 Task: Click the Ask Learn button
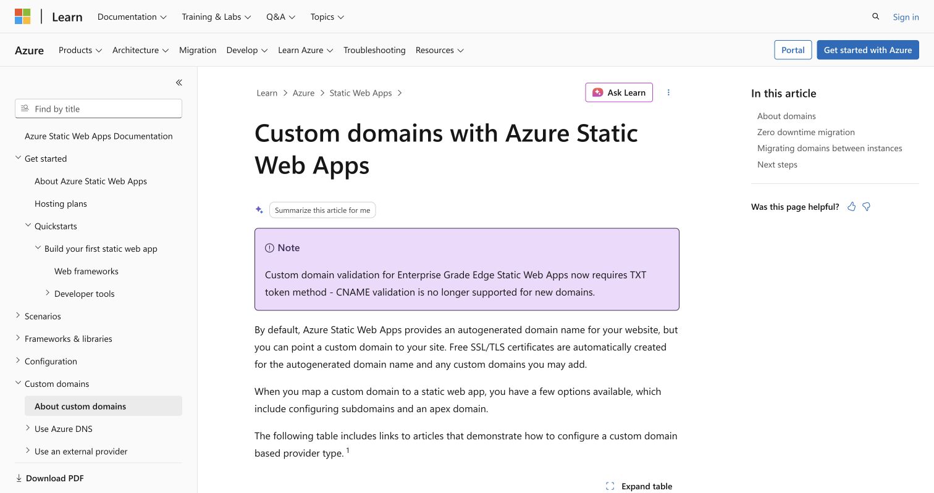pyautogui.click(x=619, y=93)
